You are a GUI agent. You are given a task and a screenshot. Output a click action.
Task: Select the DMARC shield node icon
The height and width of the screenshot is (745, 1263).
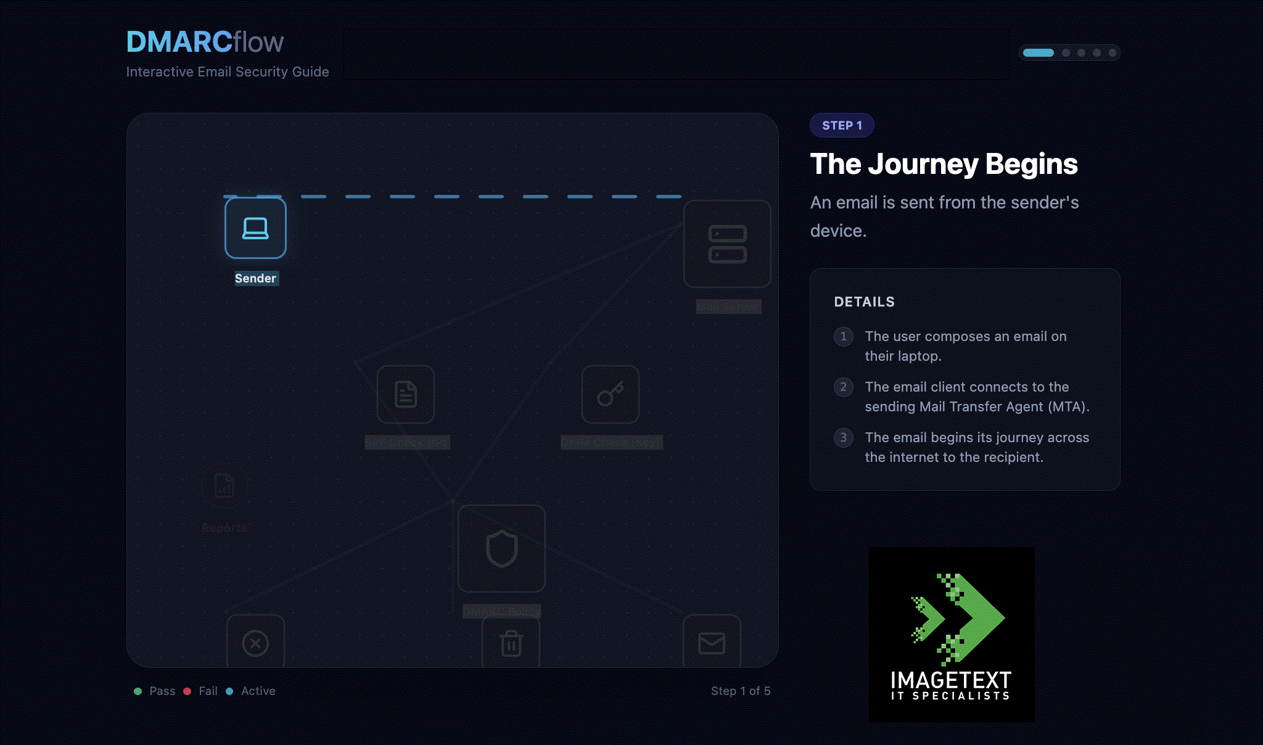pyautogui.click(x=501, y=549)
